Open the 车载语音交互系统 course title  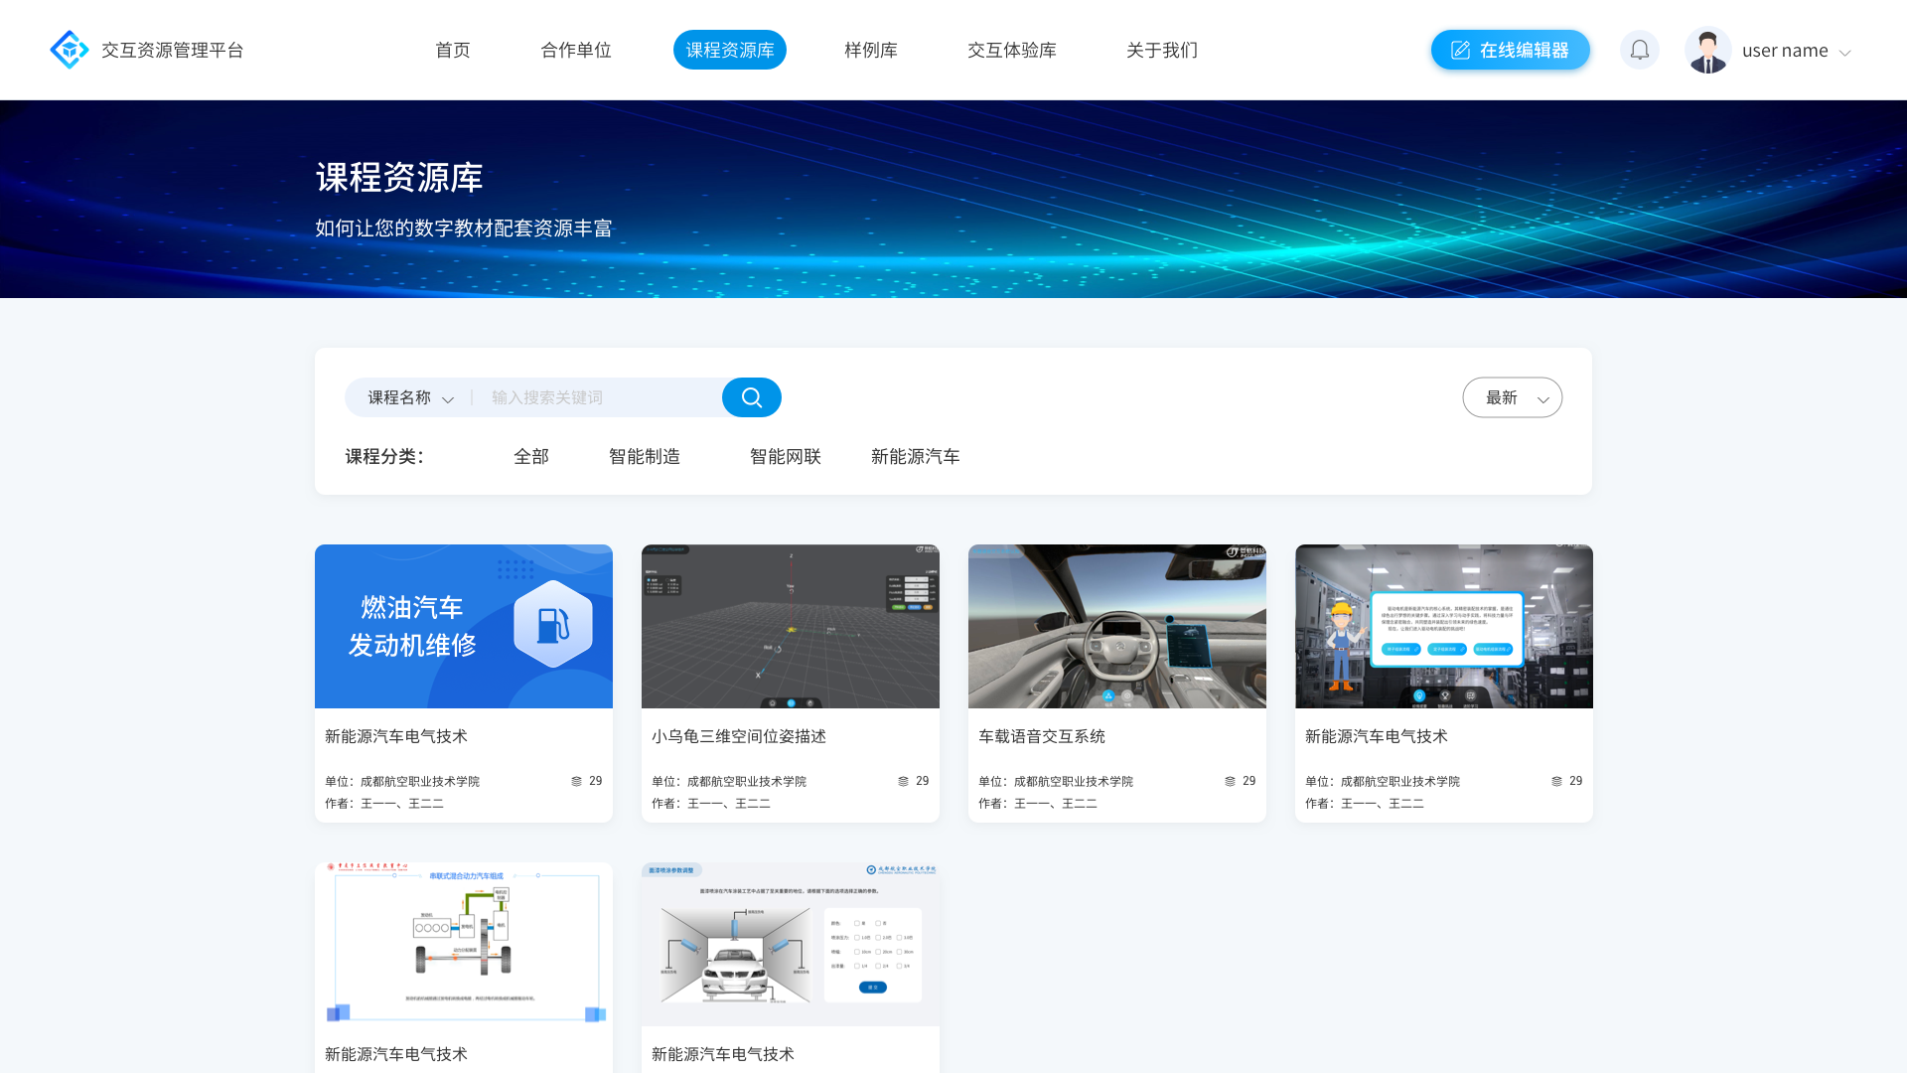tap(1041, 737)
